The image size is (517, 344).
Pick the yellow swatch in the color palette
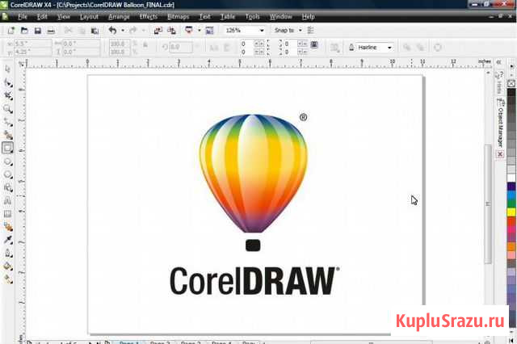coord(511,212)
